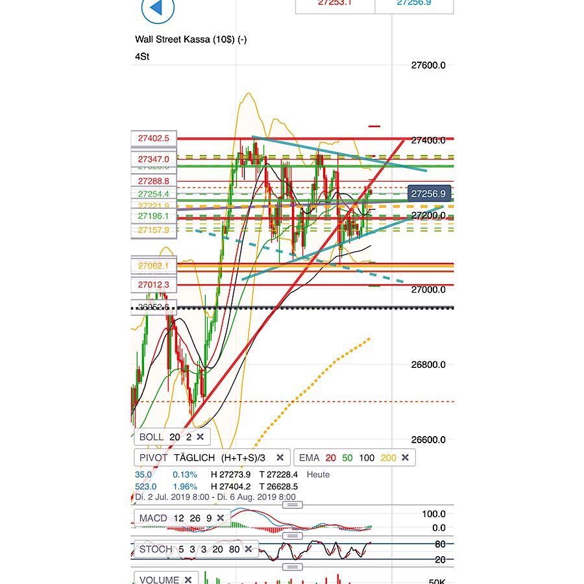The width and height of the screenshot is (584, 584).
Task: Click the red 27253.1 sell price
Action: tap(335, 3)
